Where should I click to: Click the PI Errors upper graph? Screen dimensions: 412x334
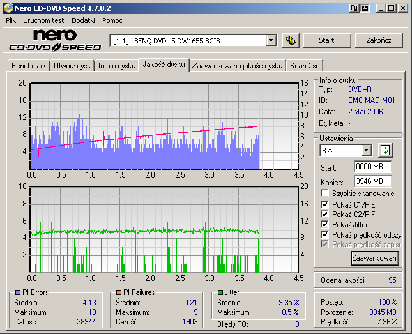(164, 126)
